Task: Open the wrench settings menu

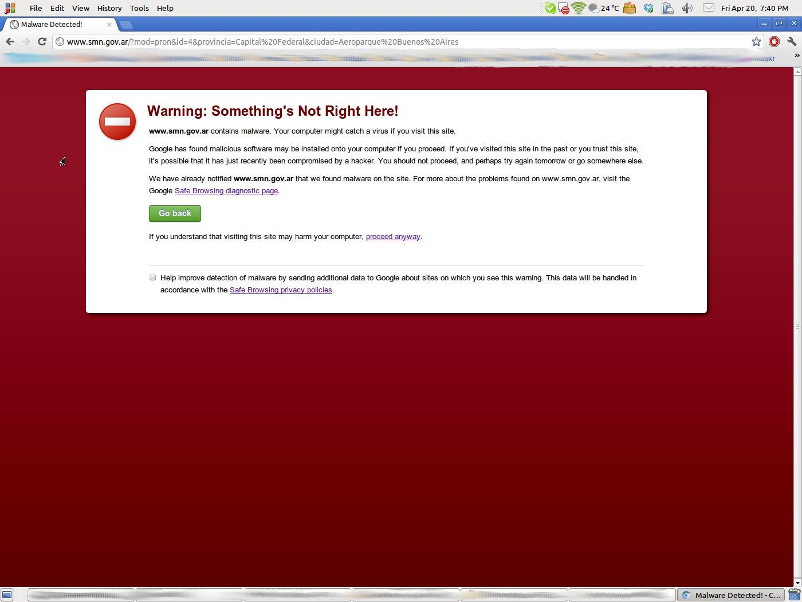Action: [x=792, y=41]
